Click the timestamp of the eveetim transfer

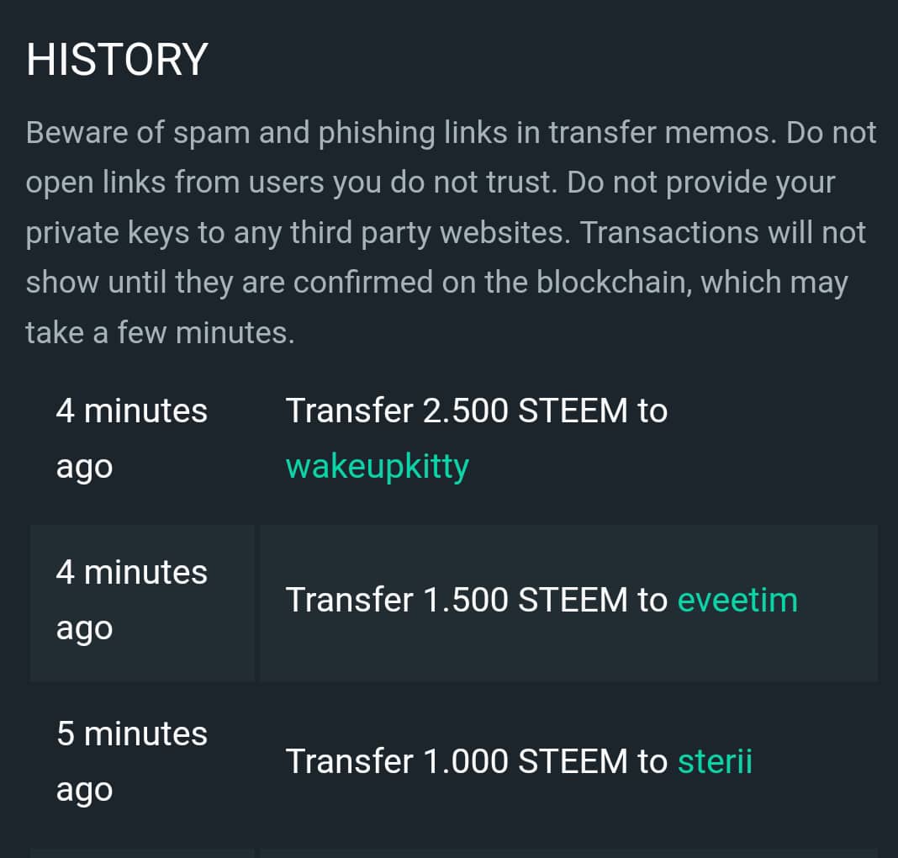pyautogui.click(x=131, y=600)
